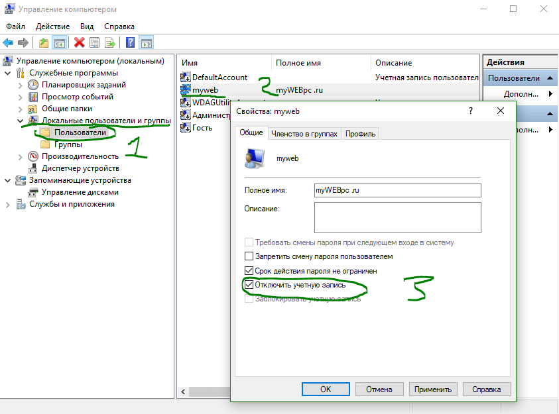The width and height of the screenshot is (559, 414).
Task: Click the Полное имя input field
Action: (x=397, y=190)
